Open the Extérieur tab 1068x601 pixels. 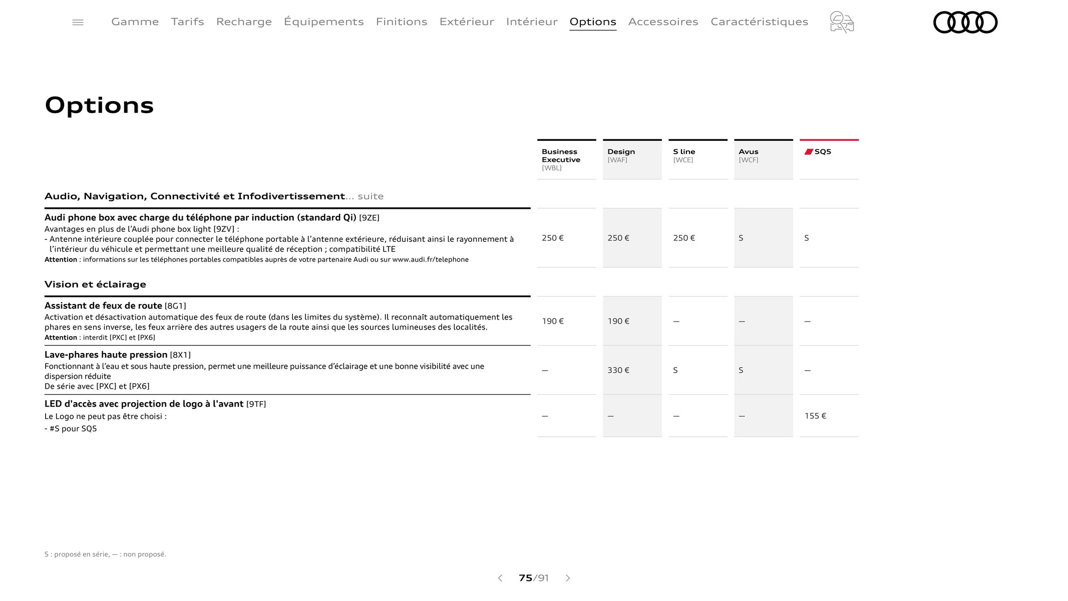[x=467, y=22]
